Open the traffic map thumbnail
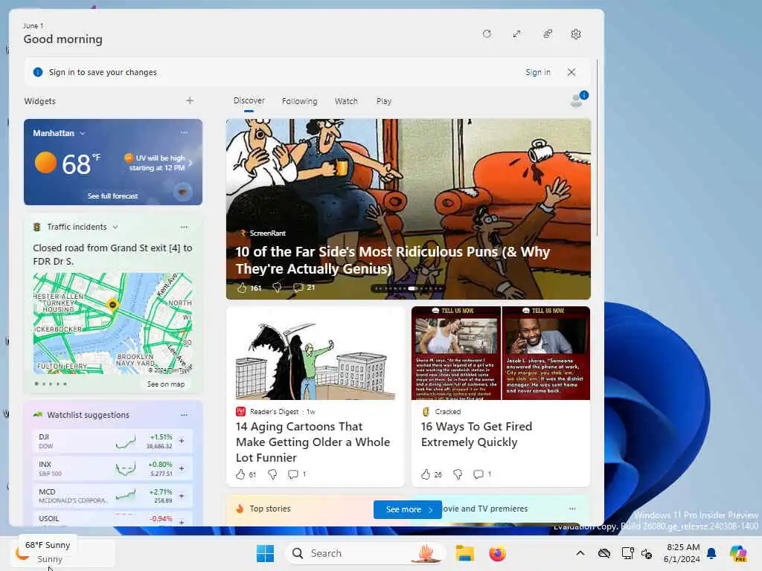Screen dimensions: 762x571 click(x=113, y=323)
